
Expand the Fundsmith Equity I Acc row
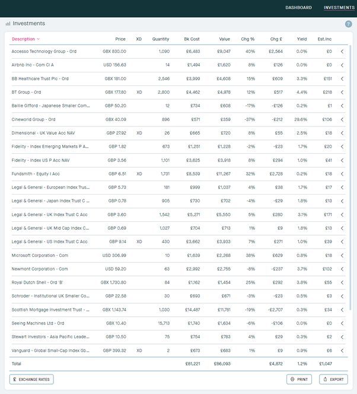tap(342, 174)
